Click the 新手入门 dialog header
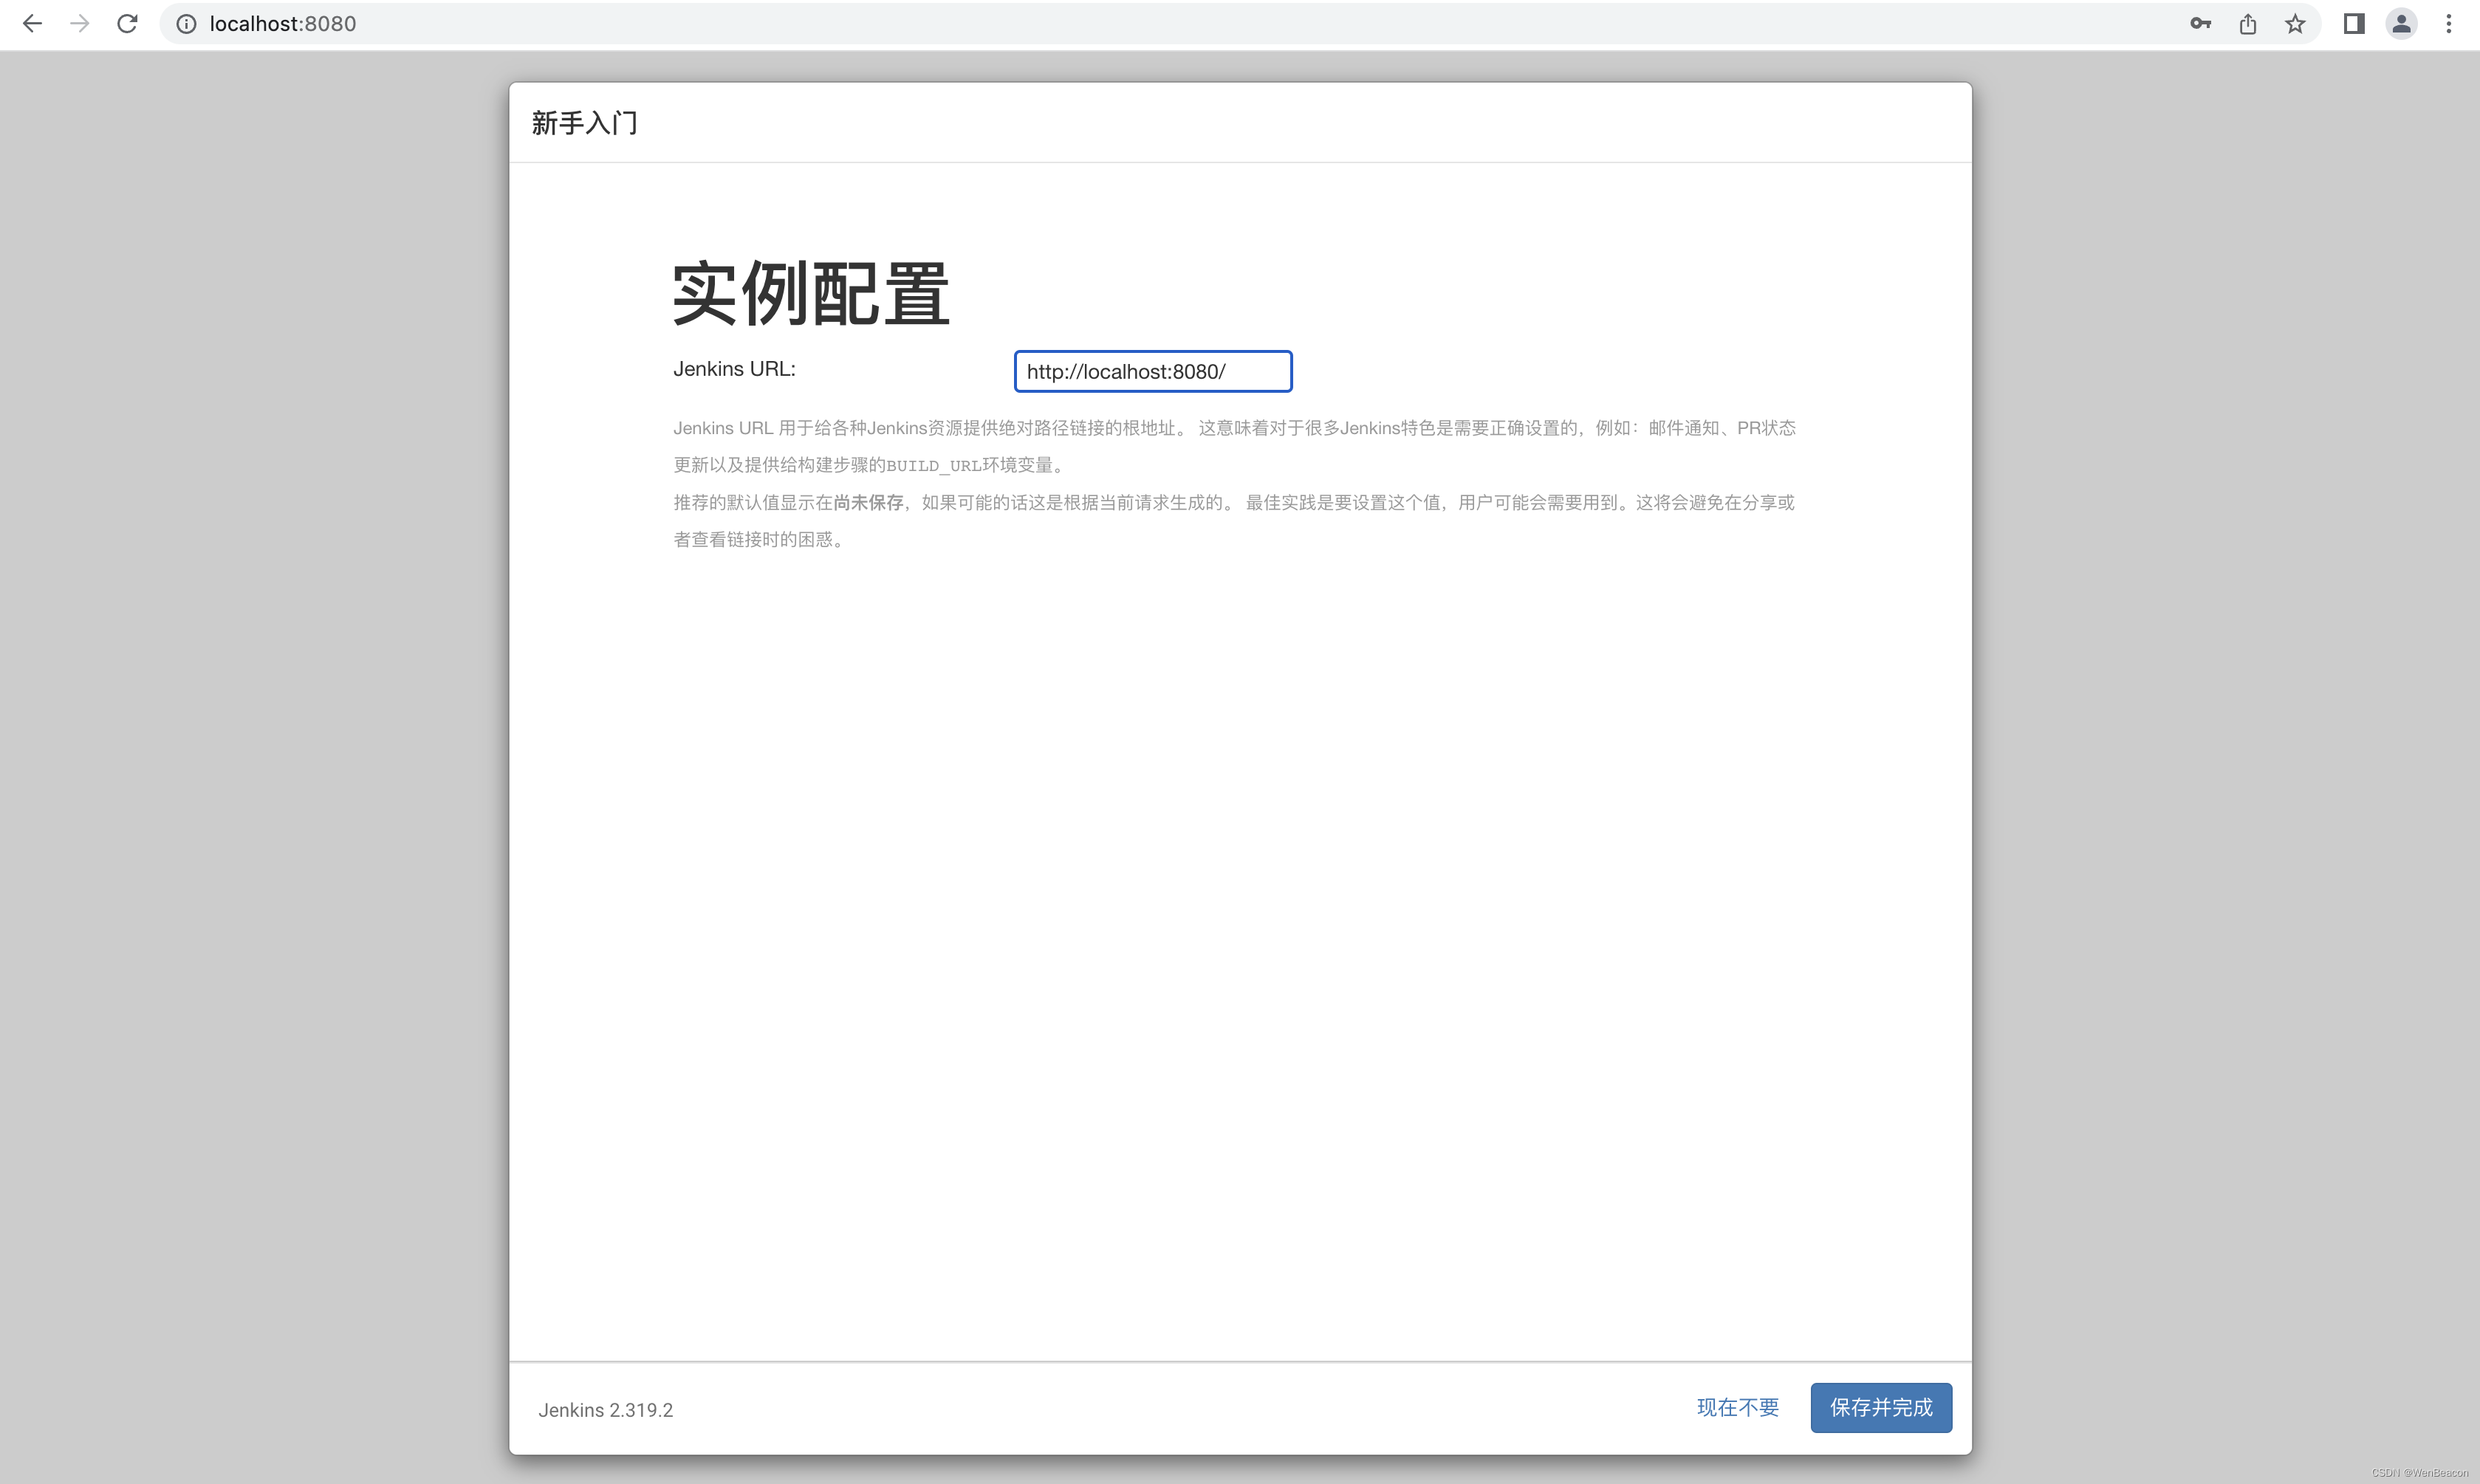 tap(585, 123)
